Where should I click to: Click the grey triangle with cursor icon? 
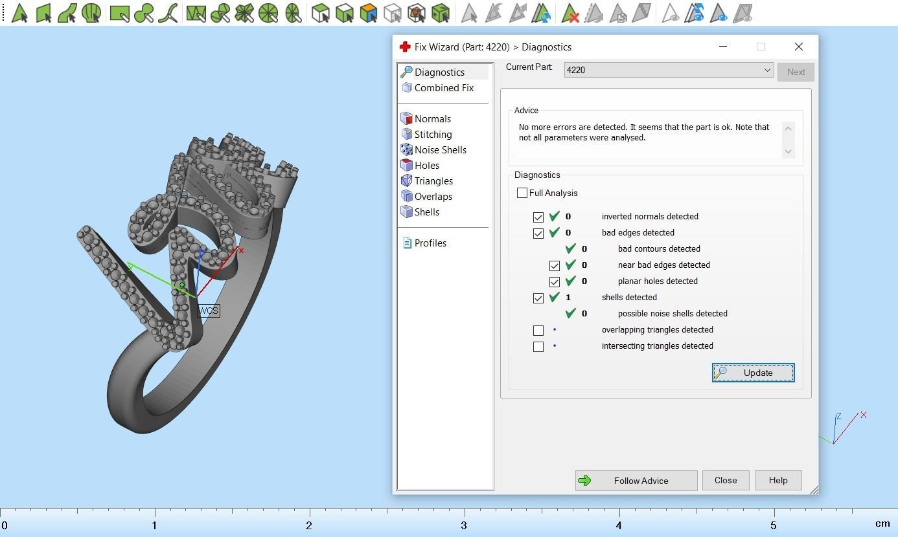pyautogui.click(x=469, y=13)
